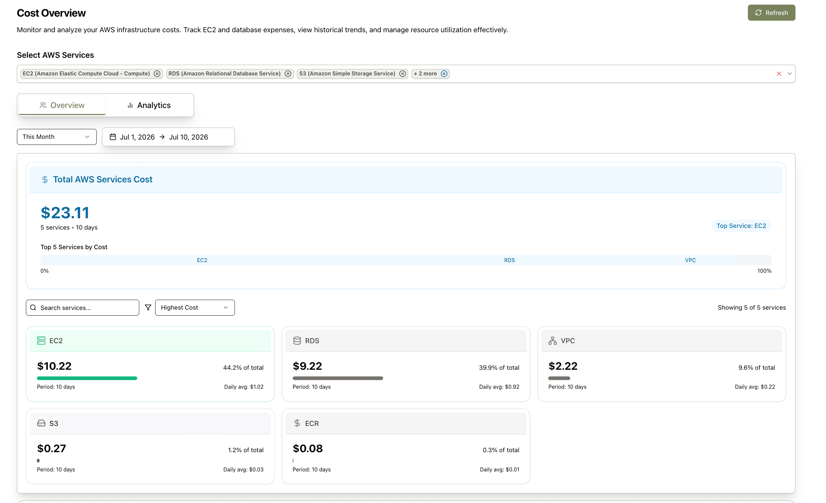Remove the EC2 service chip
Screen dimensions: 826x503
157,74
